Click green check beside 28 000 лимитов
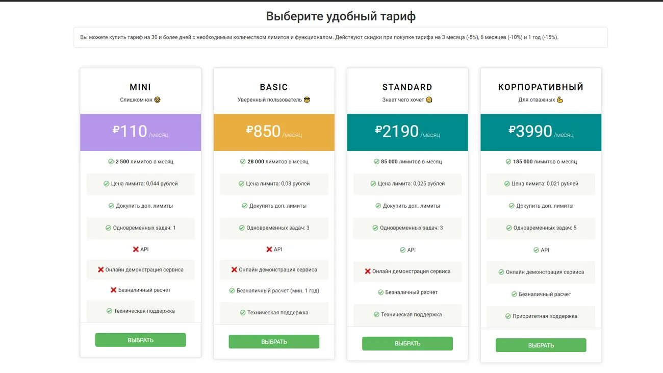 pyautogui.click(x=243, y=162)
